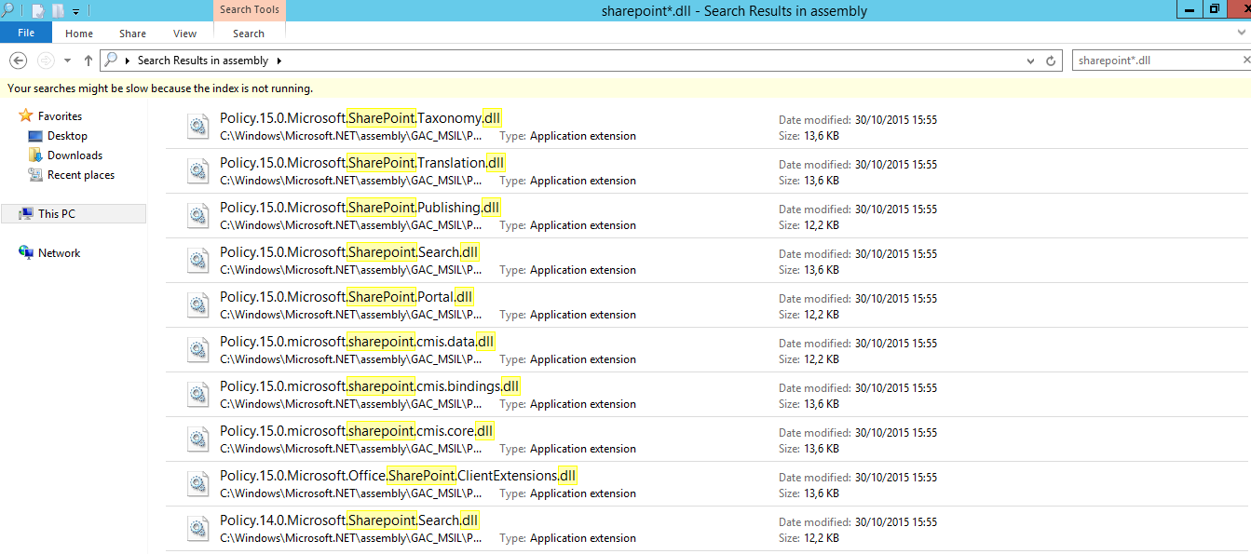Refresh the search results
Image resolution: width=1251 pixels, height=554 pixels.
(1052, 61)
